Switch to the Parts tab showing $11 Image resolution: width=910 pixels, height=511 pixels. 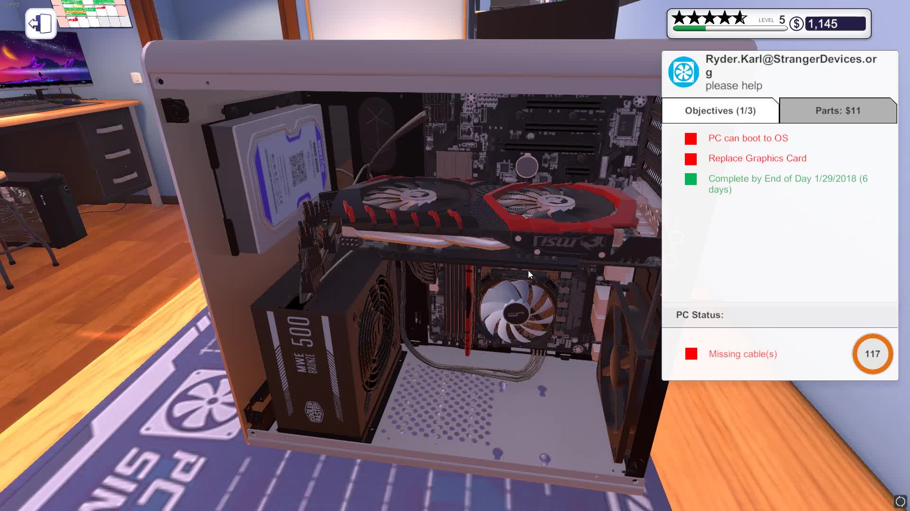coord(837,110)
